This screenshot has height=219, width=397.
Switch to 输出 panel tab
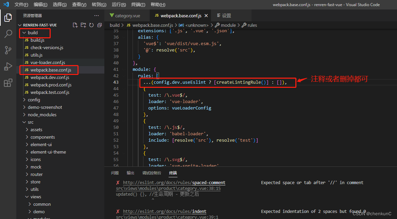[131, 173]
